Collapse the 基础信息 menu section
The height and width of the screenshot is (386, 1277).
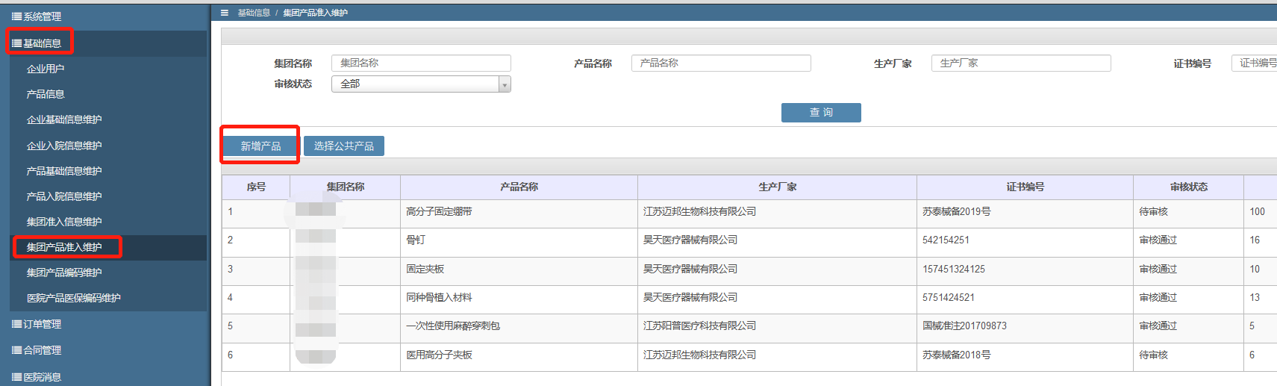click(x=37, y=43)
